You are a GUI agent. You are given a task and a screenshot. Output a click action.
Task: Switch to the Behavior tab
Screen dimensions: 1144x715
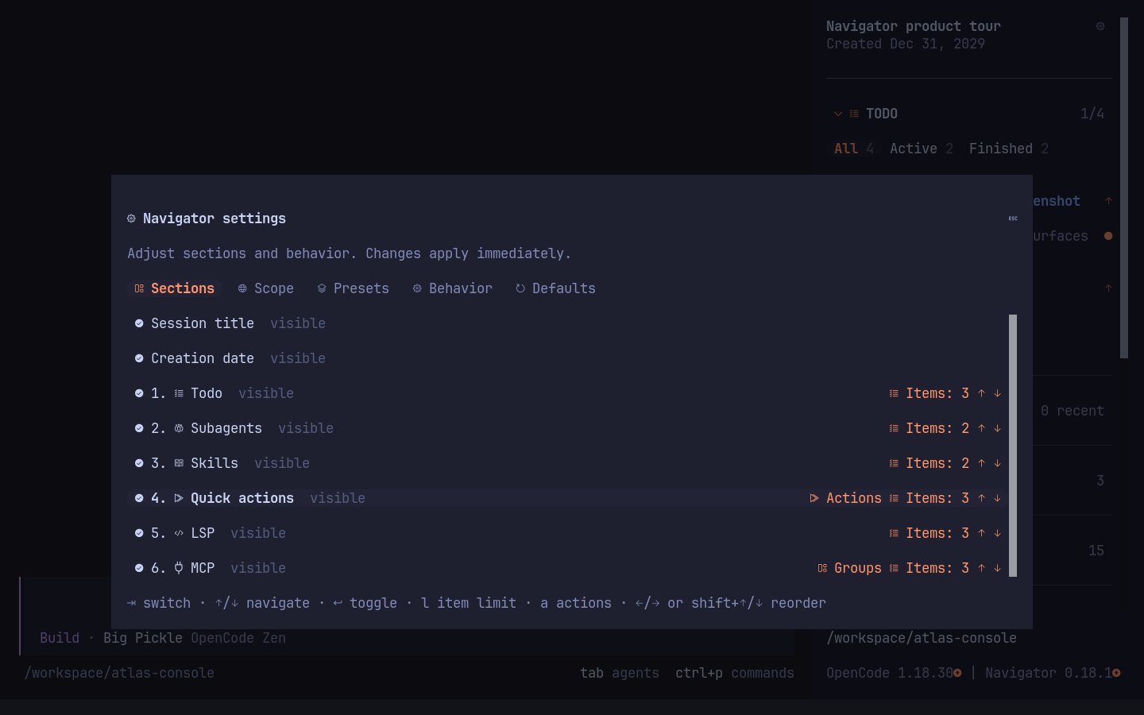453,288
